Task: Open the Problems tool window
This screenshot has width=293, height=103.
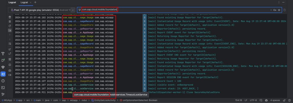Action: click(3, 81)
